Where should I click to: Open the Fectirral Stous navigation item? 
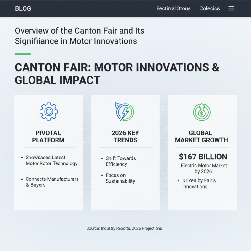click(174, 8)
